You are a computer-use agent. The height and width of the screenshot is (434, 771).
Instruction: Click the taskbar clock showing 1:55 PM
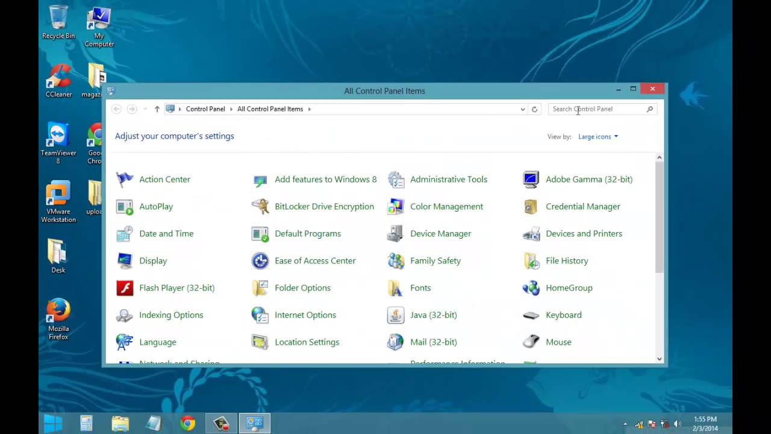coord(705,424)
